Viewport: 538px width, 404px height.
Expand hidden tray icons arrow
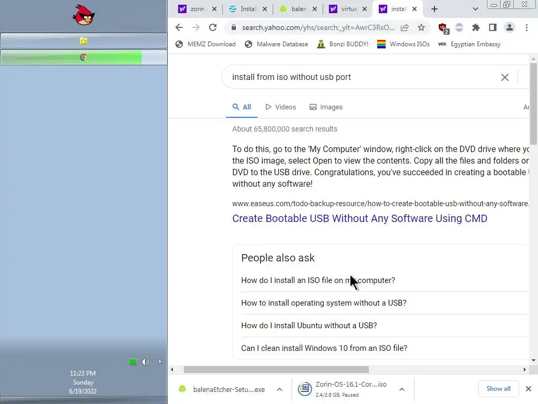pos(160,361)
